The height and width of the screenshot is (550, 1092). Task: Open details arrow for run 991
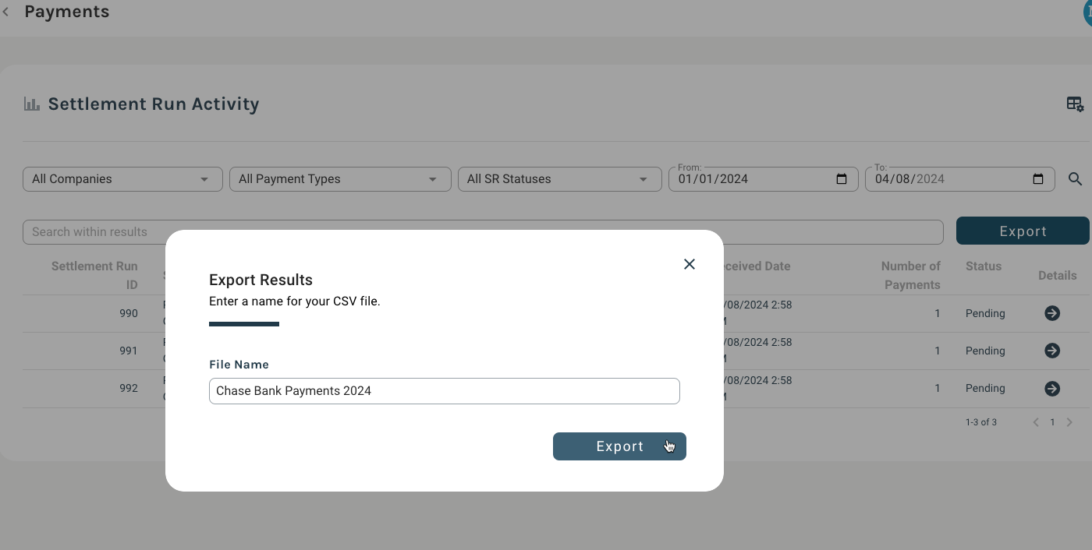[1051, 351]
